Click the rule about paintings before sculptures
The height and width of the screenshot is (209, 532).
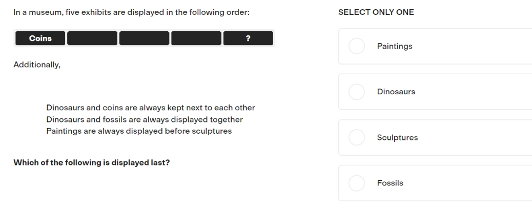coord(139,131)
